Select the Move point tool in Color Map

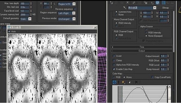115,82
